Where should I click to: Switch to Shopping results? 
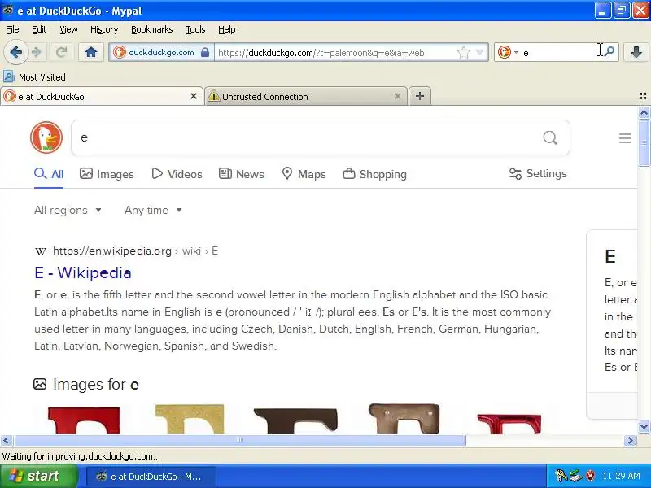tap(374, 174)
